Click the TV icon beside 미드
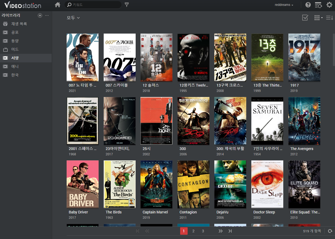This screenshot has height=239, width=335. pyautogui.click(x=5, y=50)
